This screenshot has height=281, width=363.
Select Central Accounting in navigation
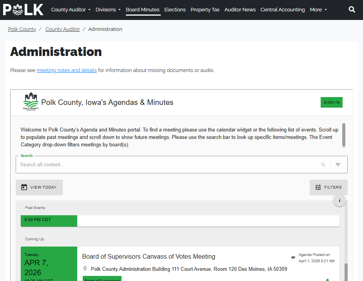[282, 10]
